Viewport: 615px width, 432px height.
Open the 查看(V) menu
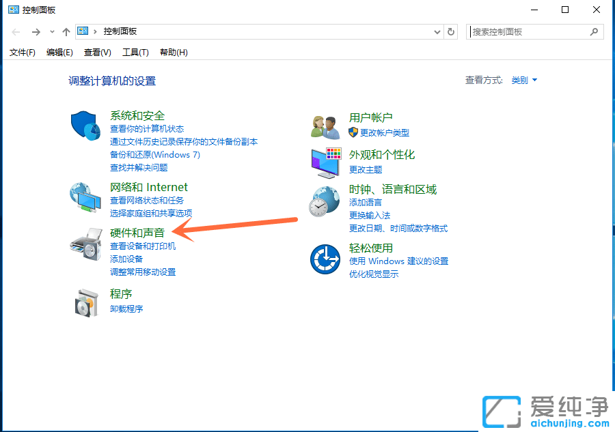point(98,52)
